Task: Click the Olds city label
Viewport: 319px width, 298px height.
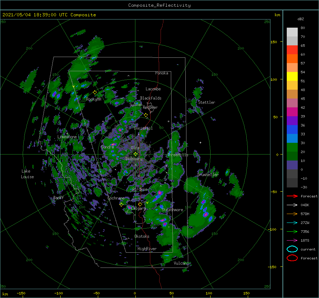Action: click(135, 148)
